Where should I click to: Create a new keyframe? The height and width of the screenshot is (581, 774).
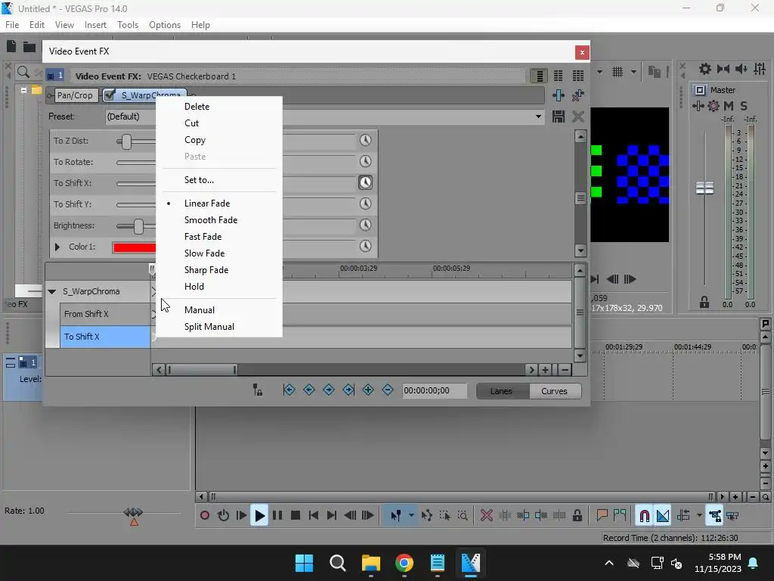[x=368, y=390]
